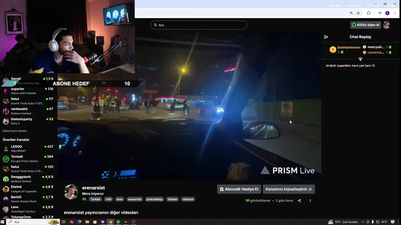Open the erenarsist channel name link
Screen dimensions: 401x225
93,188
